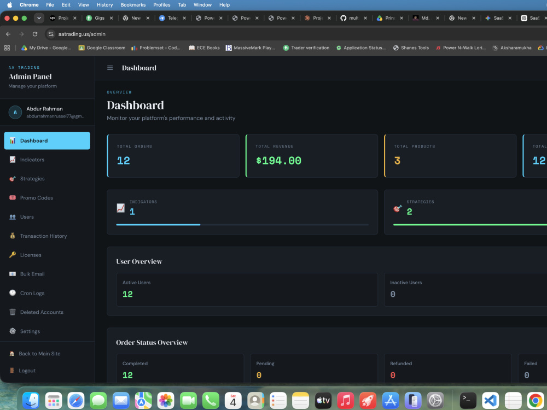
Task: Click the user avatar letter A
Action: click(15, 112)
